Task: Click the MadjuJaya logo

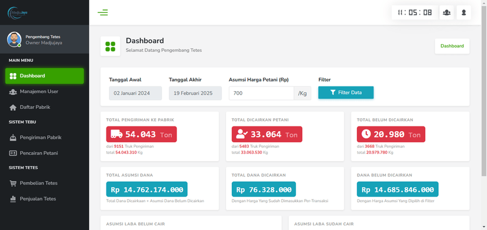Action: coord(18,12)
